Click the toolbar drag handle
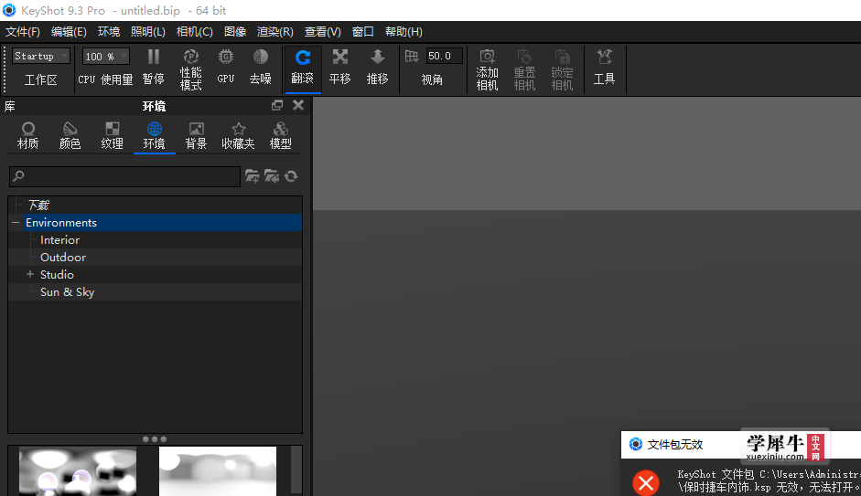This screenshot has height=496, width=861. point(5,69)
